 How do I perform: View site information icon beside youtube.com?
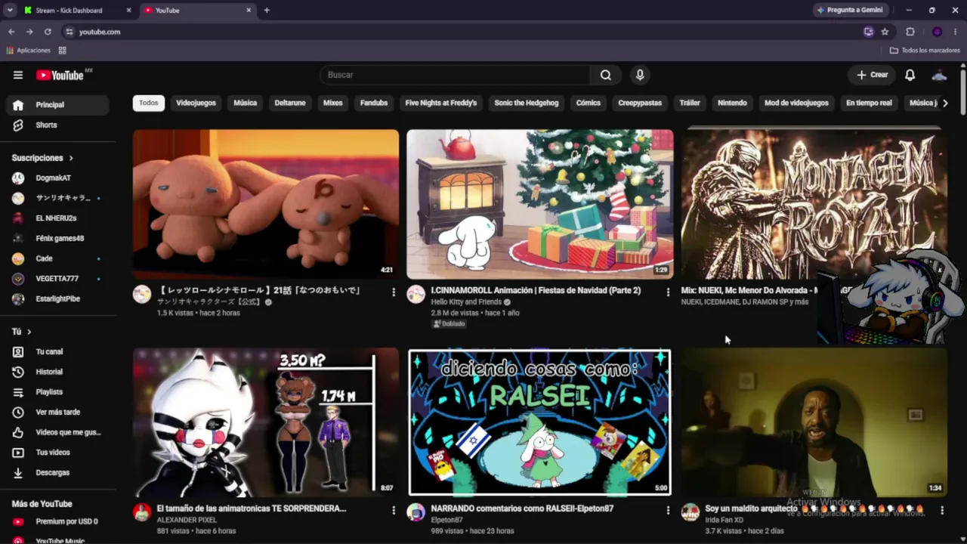pos(69,32)
